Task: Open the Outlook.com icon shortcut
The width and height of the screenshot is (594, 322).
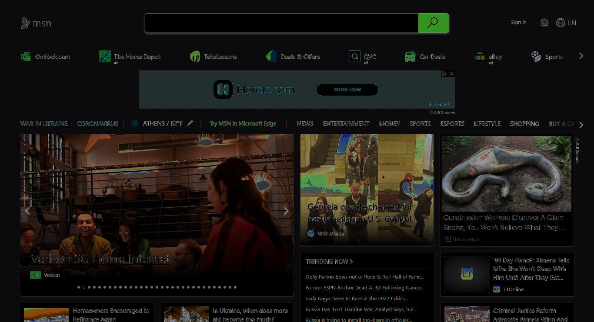Action: click(x=26, y=56)
